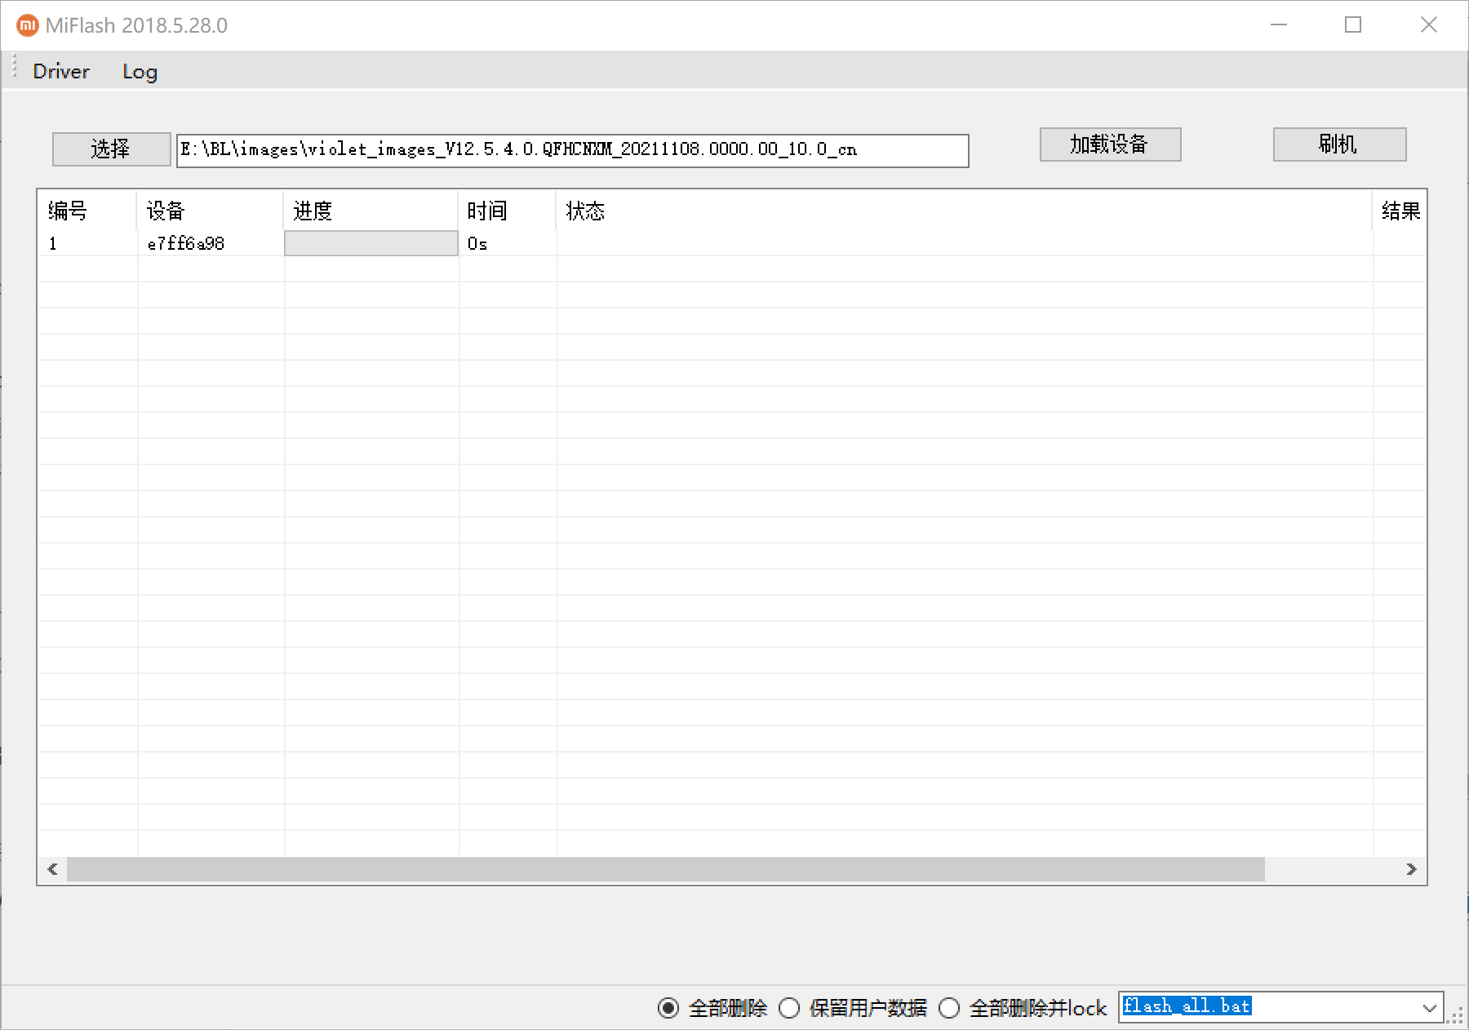Select the 全部删除 radio button
Viewport: 1469px width, 1030px height.
point(668,1008)
